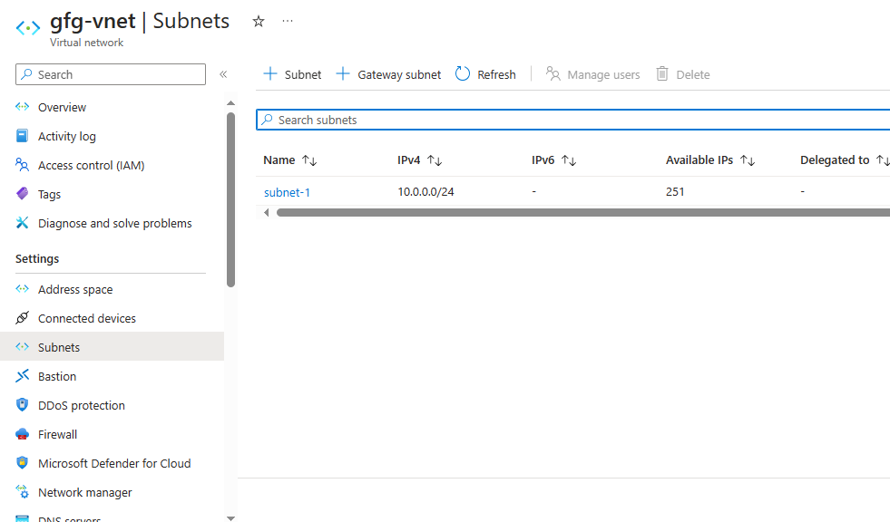Refresh the subnets list

click(x=486, y=74)
